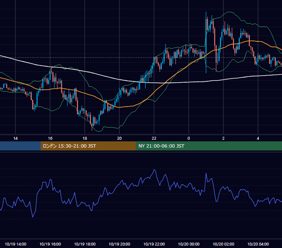Image resolution: width=282 pixels, height=248 pixels.
Task: Click the 10/20 02:00 date label
Action: tap(224, 244)
